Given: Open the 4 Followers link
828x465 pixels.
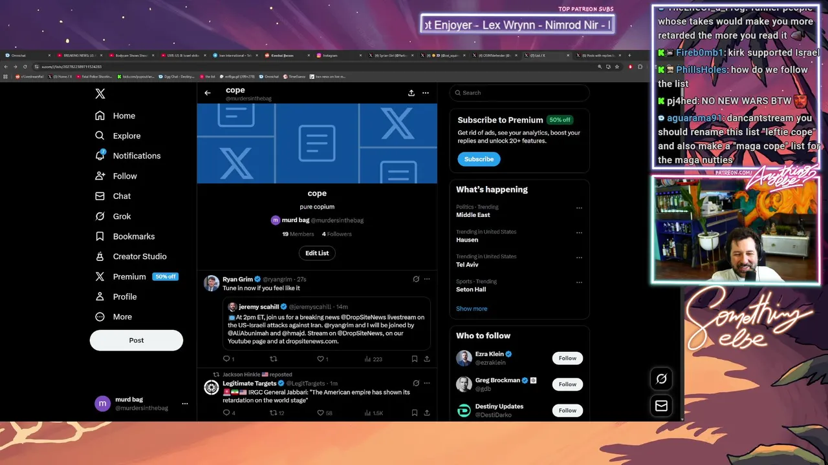Looking at the screenshot, I should click(x=337, y=234).
